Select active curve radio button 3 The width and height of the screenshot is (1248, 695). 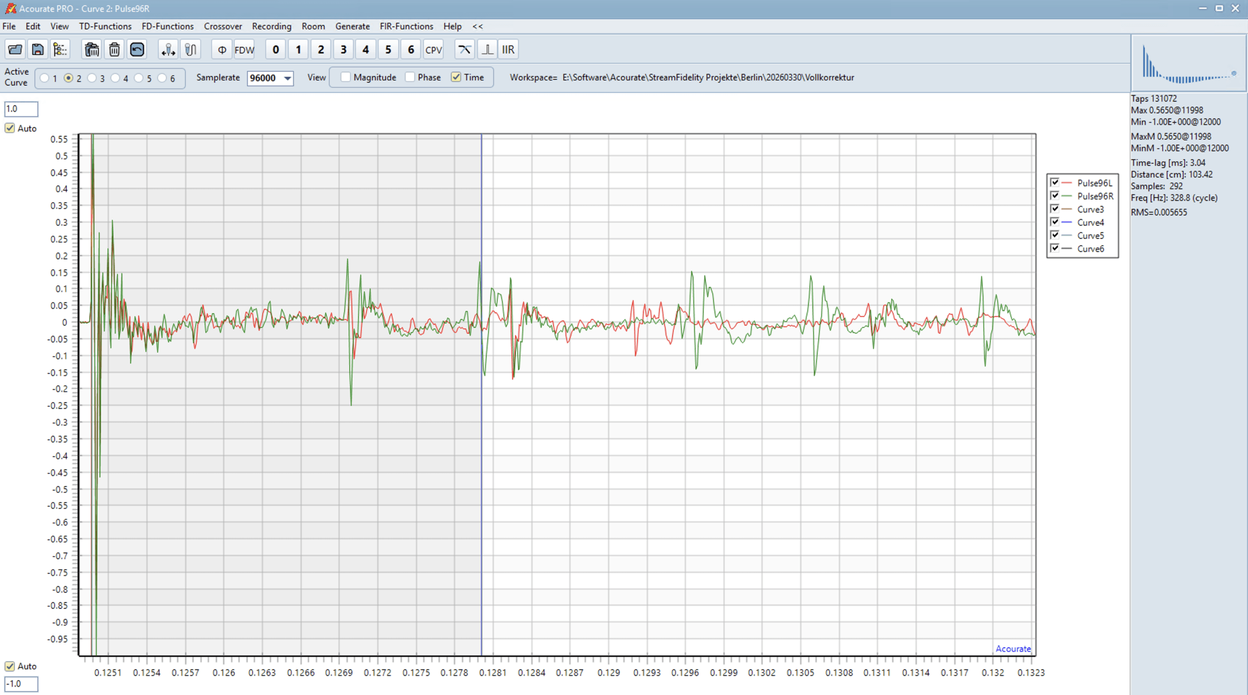pos(92,78)
